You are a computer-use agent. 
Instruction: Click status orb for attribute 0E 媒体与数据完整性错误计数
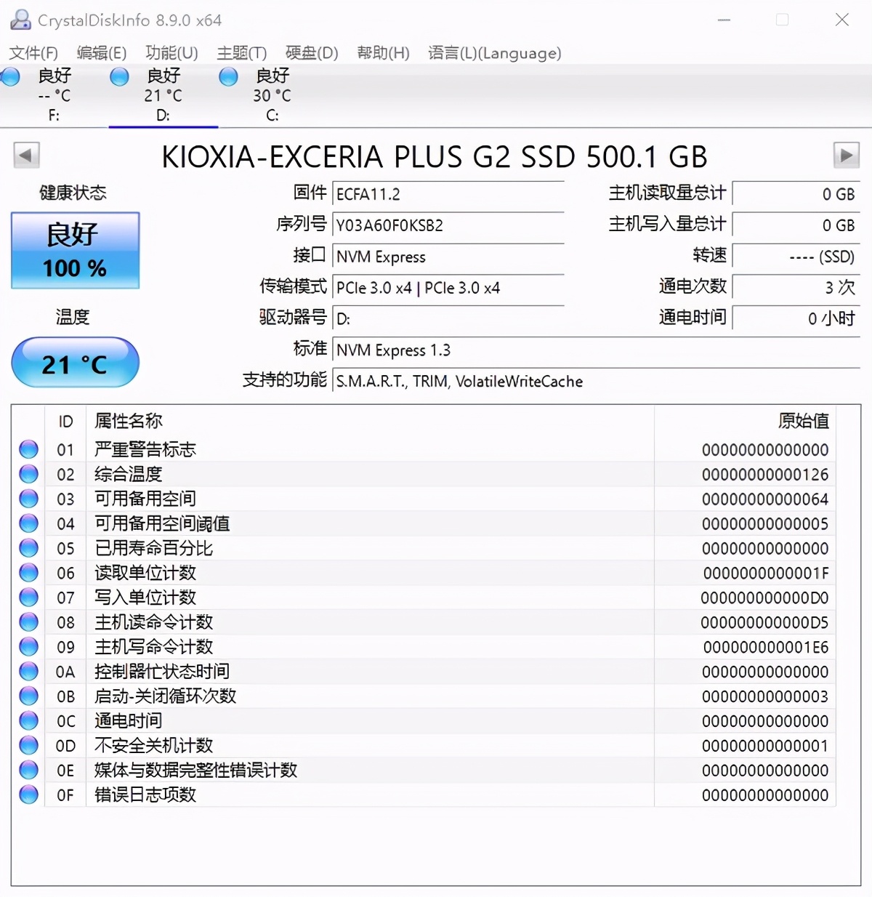28,771
